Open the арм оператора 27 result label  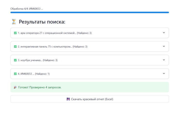55,33
